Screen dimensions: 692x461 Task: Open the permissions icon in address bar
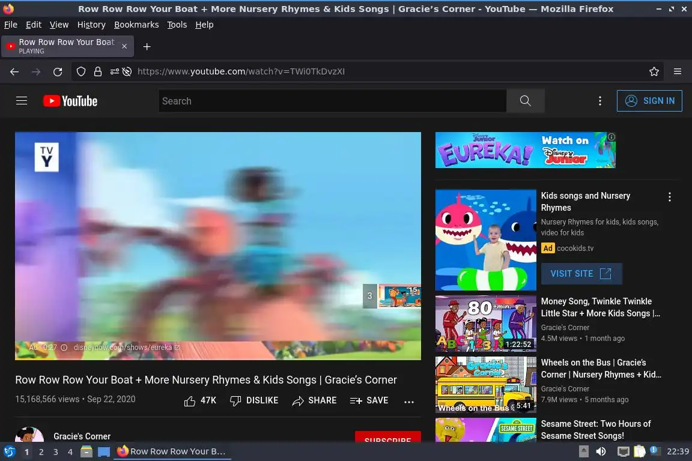[x=114, y=71]
